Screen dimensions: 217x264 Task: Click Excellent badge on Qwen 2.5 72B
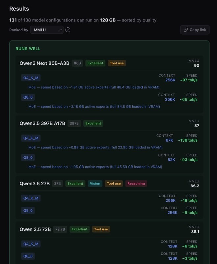click(79, 229)
